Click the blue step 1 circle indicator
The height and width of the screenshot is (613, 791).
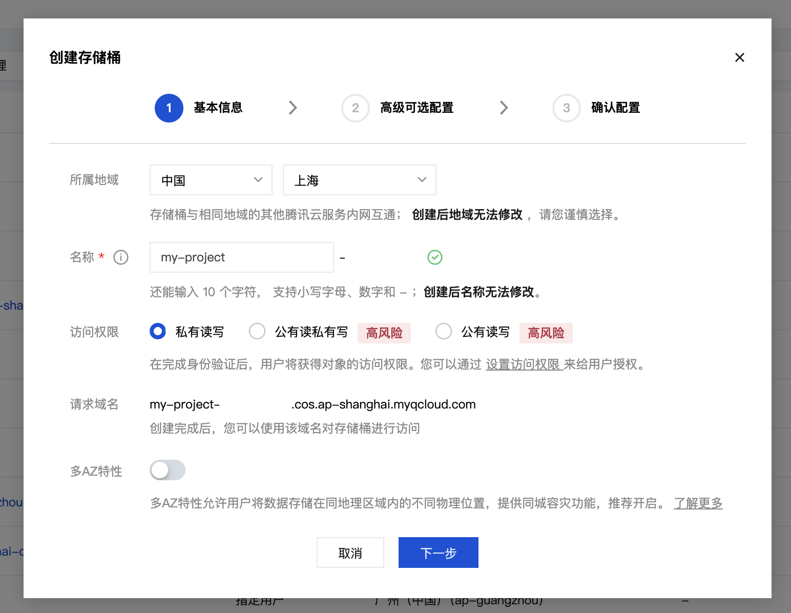coord(169,108)
